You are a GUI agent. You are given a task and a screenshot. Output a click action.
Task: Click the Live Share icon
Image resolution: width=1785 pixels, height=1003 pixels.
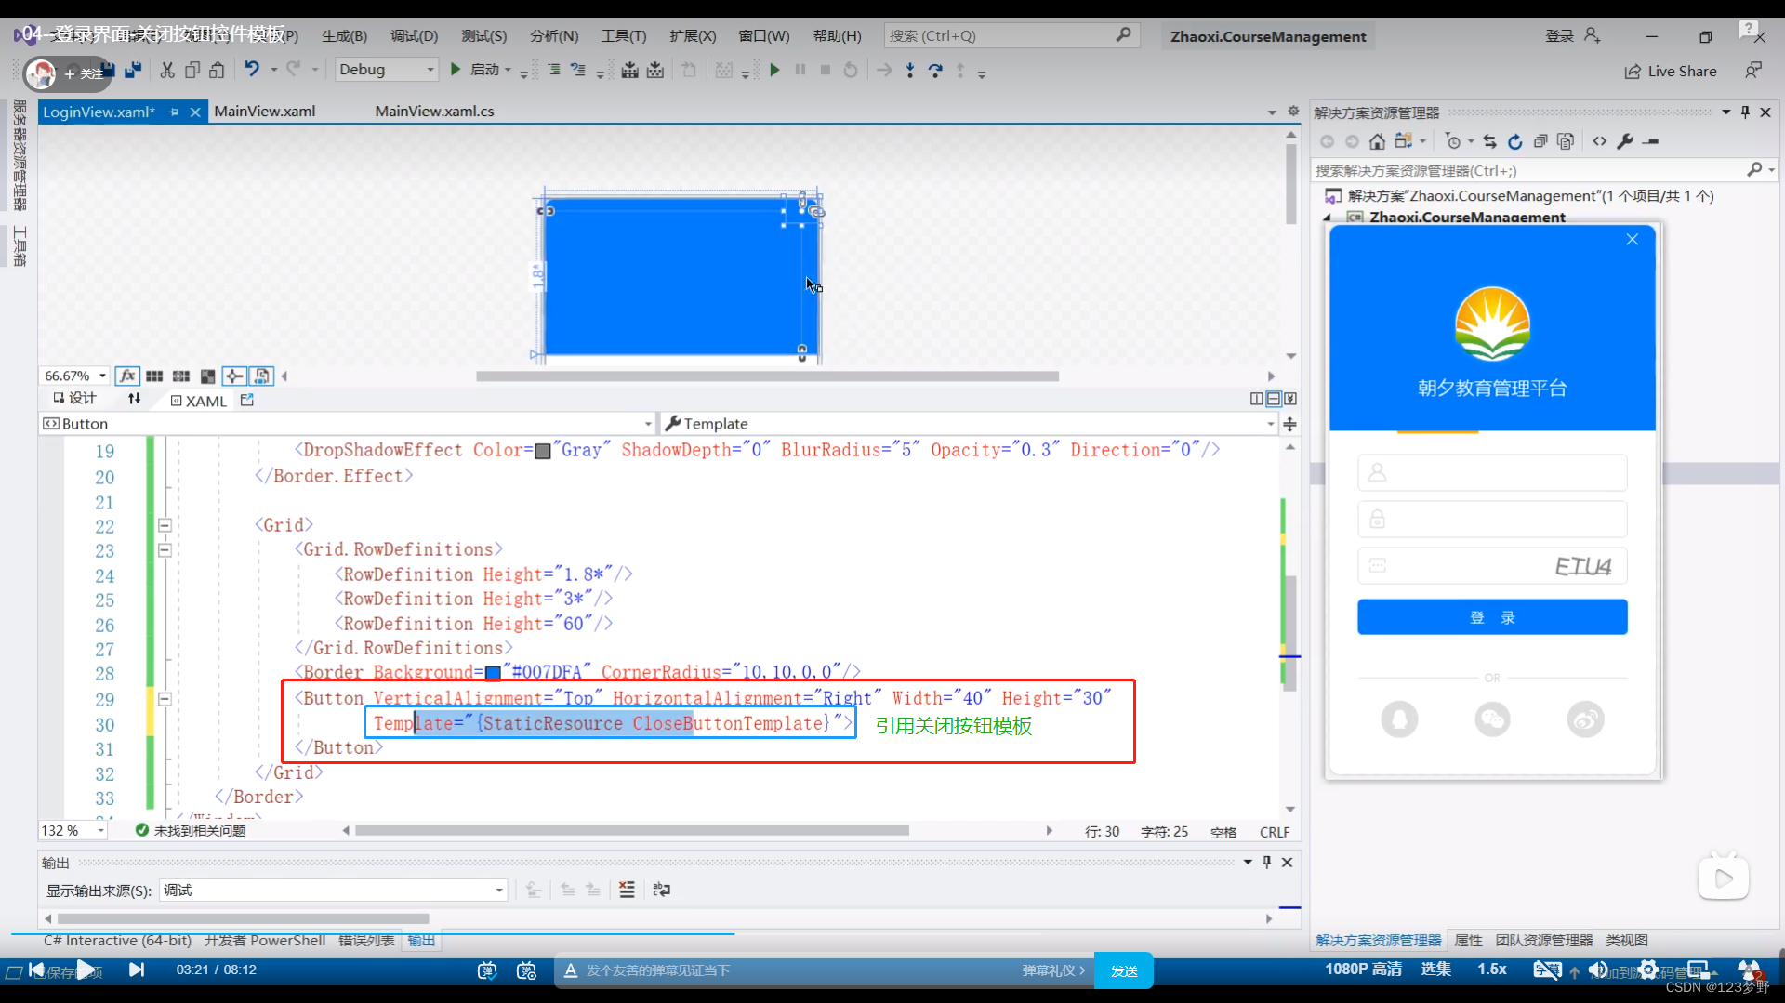[1633, 72]
